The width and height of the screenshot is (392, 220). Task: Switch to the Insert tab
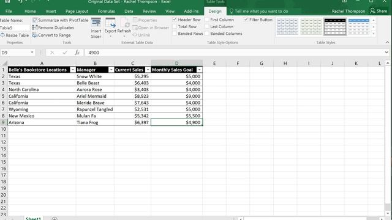pyautogui.click(x=51, y=11)
